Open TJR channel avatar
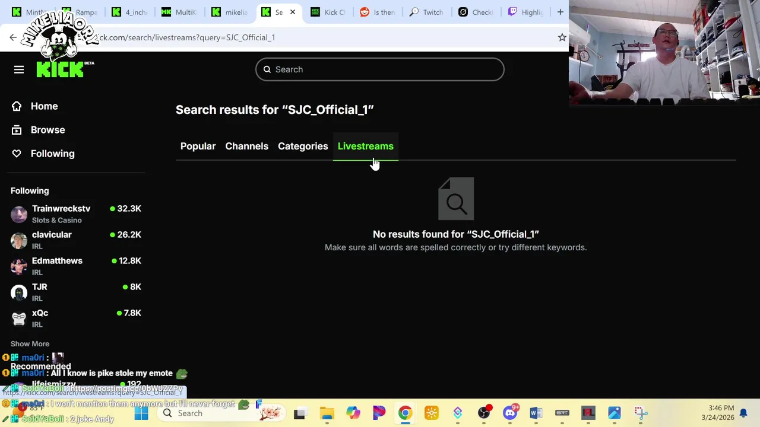Viewport: 760px width, 427px height. click(19, 292)
